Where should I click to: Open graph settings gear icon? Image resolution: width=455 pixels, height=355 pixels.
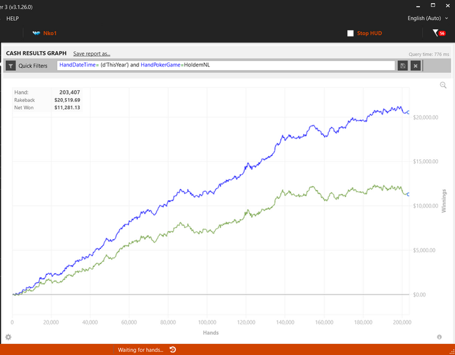point(8,337)
